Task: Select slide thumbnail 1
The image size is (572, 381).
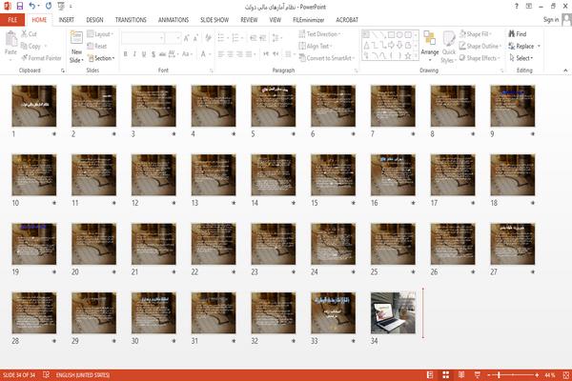Action: point(34,106)
